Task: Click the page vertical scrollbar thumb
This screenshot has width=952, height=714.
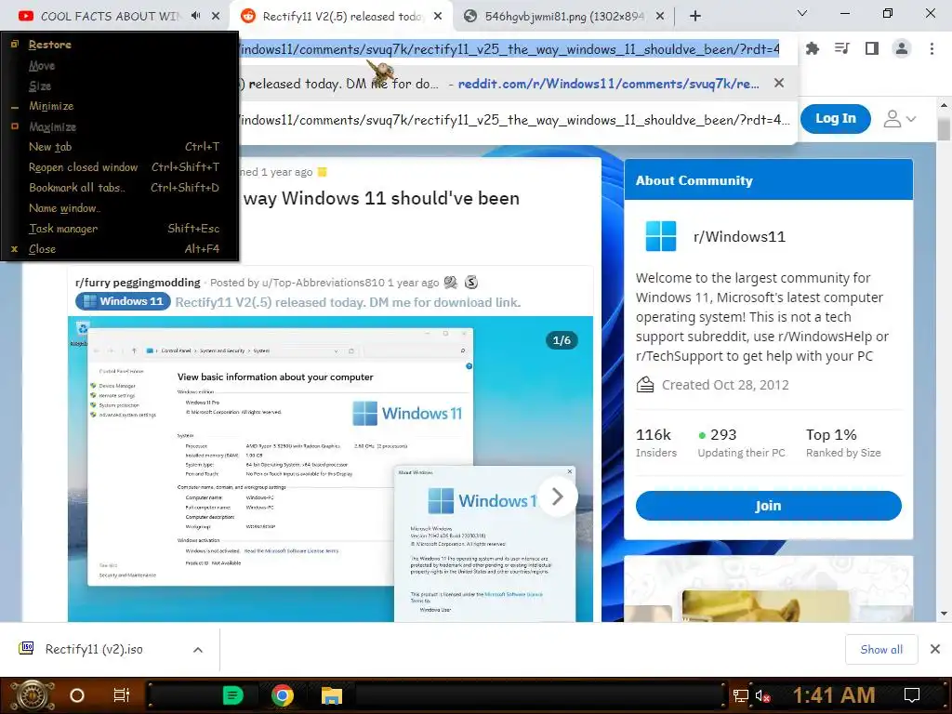Action: coord(943,128)
